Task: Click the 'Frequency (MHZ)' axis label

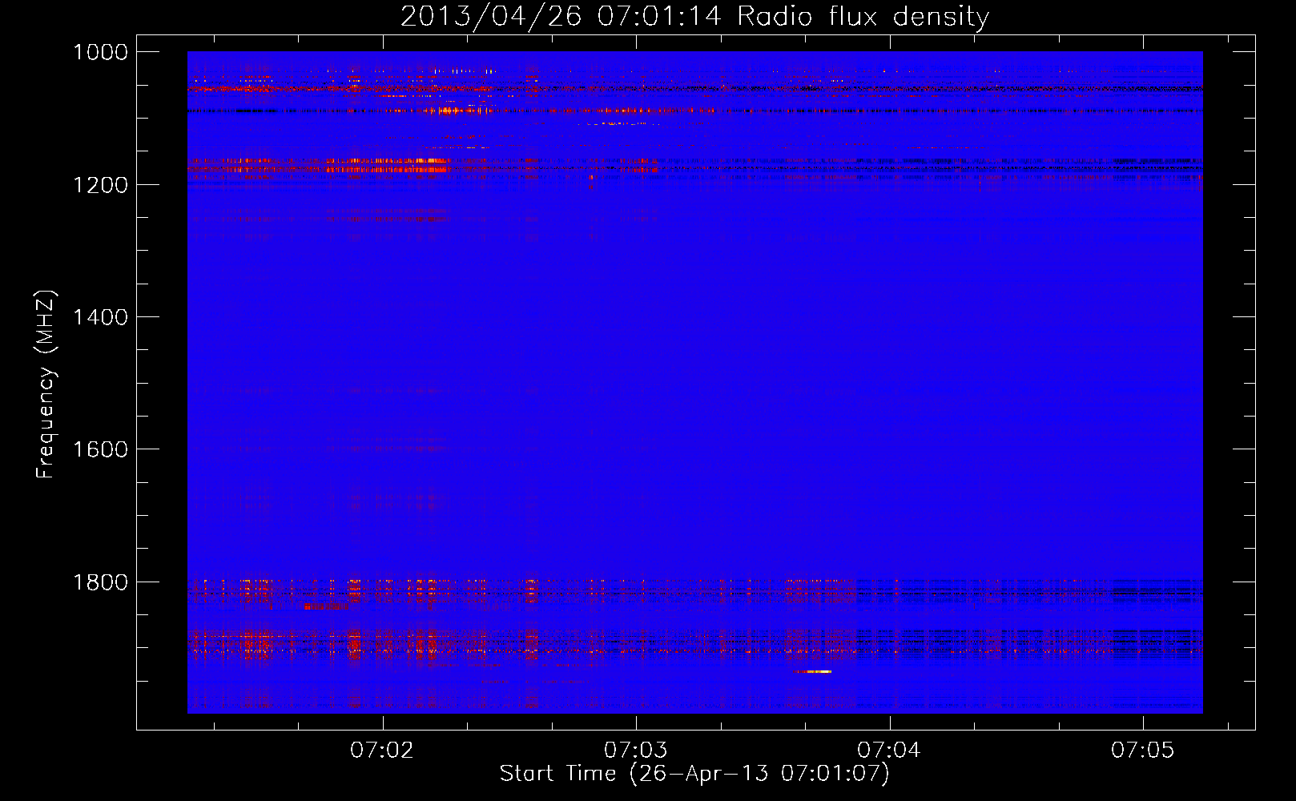Action: coord(46,384)
